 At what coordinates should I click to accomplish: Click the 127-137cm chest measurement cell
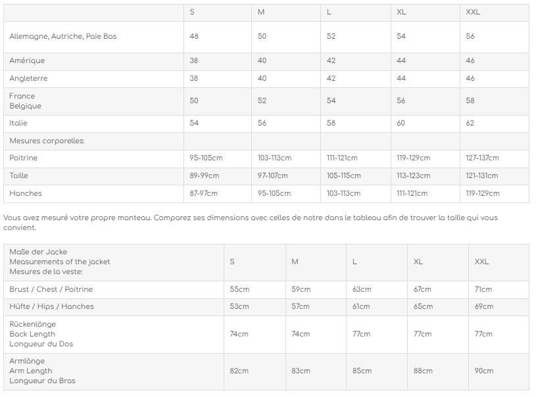[x=483, y=158]
